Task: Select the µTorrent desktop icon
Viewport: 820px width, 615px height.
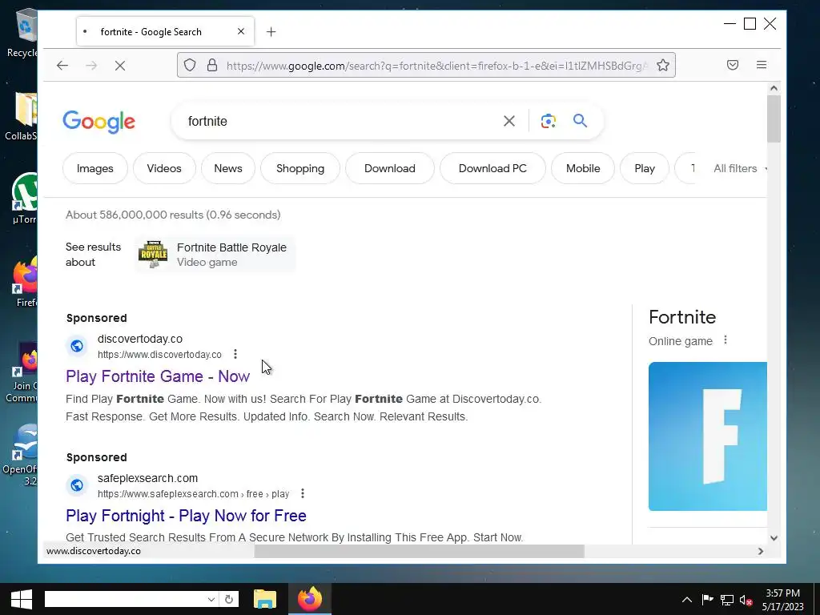Action: pyautogui.click(x=25, y=199)
